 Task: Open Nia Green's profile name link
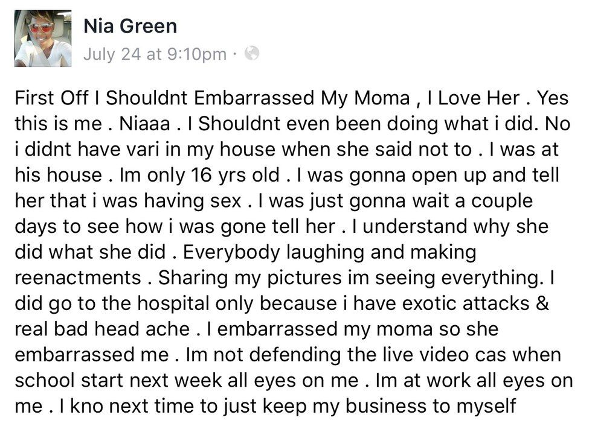[x=130, y=26]
